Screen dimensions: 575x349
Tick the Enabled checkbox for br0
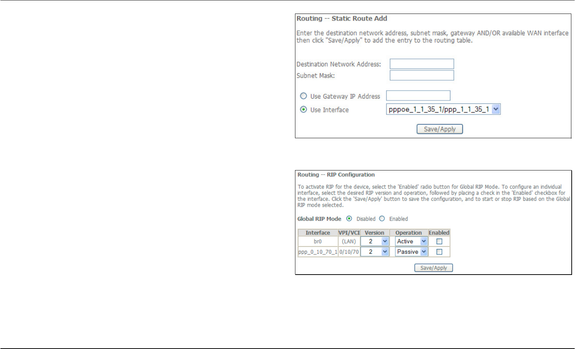(439, 241)
